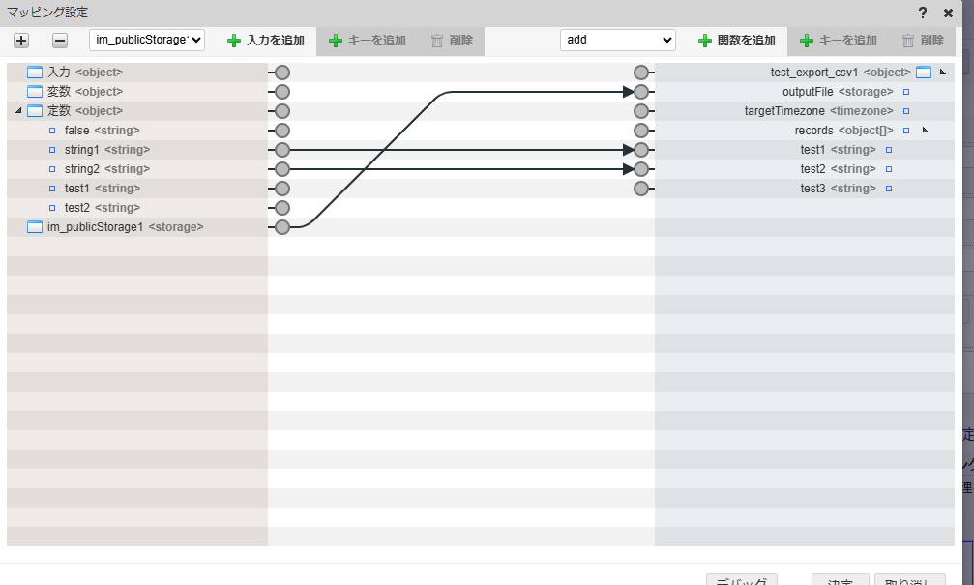Click the minus collapse-all icon in toolbar

[x=59, y=41]
